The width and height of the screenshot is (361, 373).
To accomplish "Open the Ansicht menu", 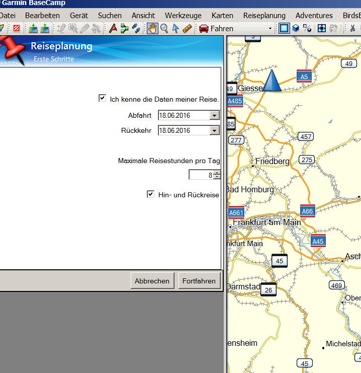I will [143, 16].
